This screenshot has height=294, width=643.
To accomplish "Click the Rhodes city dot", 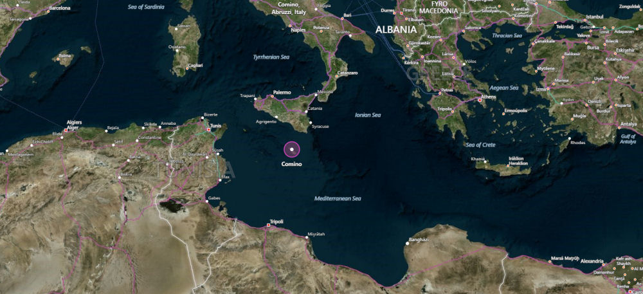I will click(569, 138).
